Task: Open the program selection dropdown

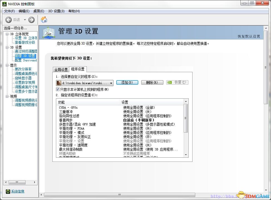Action: [85, 83]
